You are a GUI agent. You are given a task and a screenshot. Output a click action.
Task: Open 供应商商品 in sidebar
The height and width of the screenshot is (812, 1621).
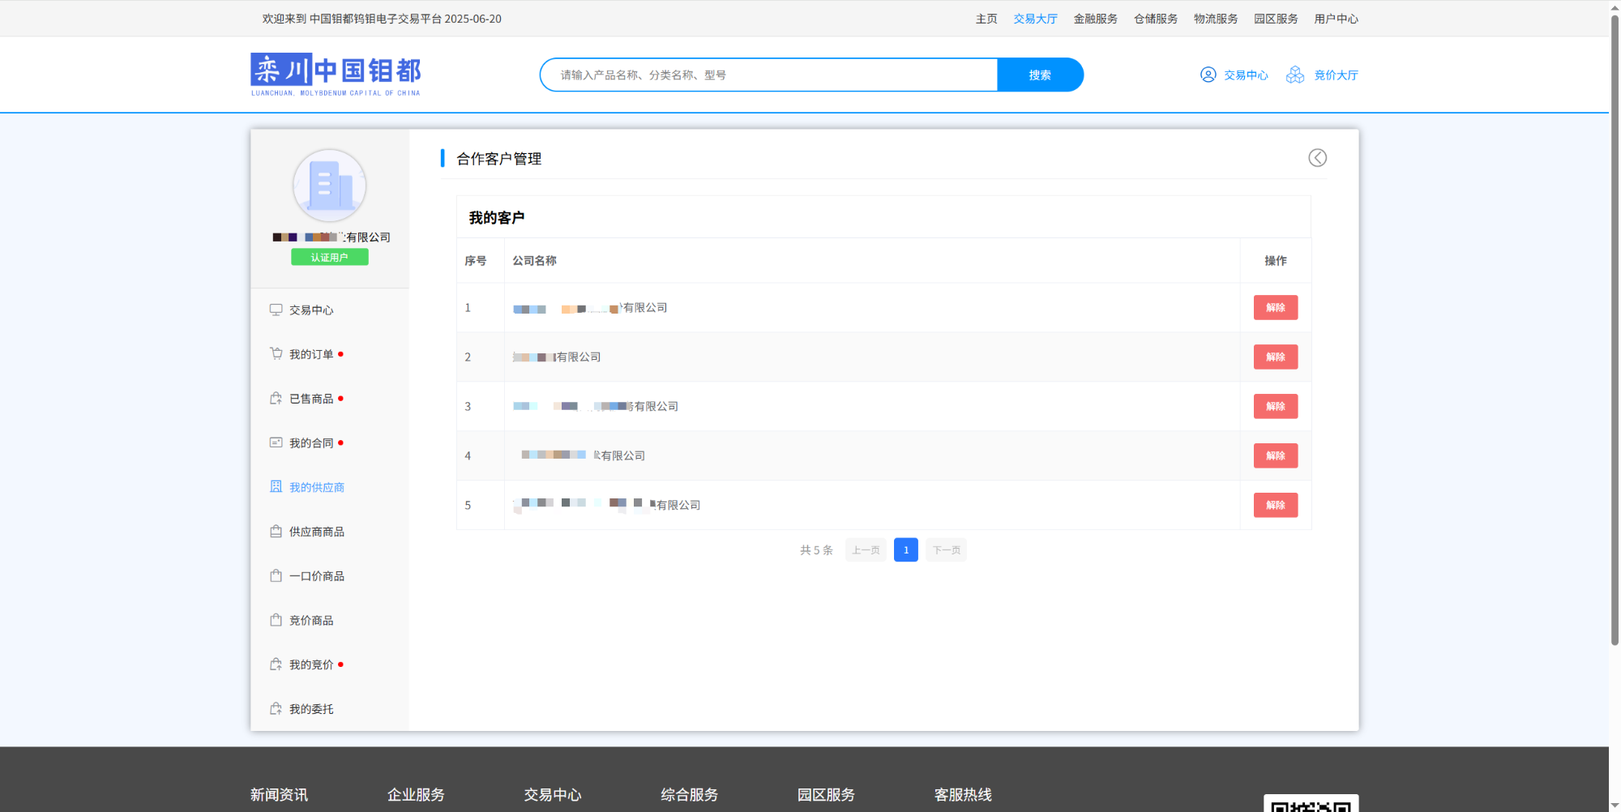tap(316, 532)
